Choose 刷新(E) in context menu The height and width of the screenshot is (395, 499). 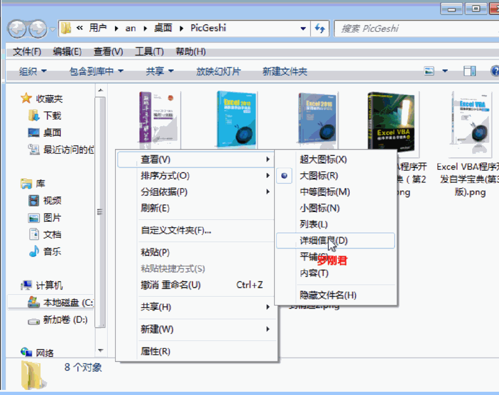tap(196, 208)
